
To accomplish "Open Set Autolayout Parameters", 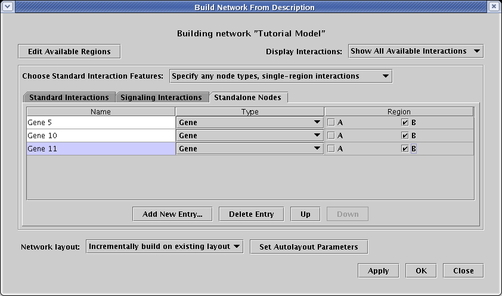I will click(308, 247).
